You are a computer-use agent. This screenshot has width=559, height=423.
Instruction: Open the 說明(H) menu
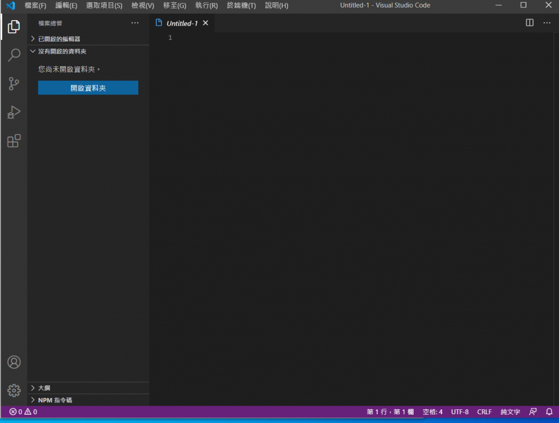277,5
